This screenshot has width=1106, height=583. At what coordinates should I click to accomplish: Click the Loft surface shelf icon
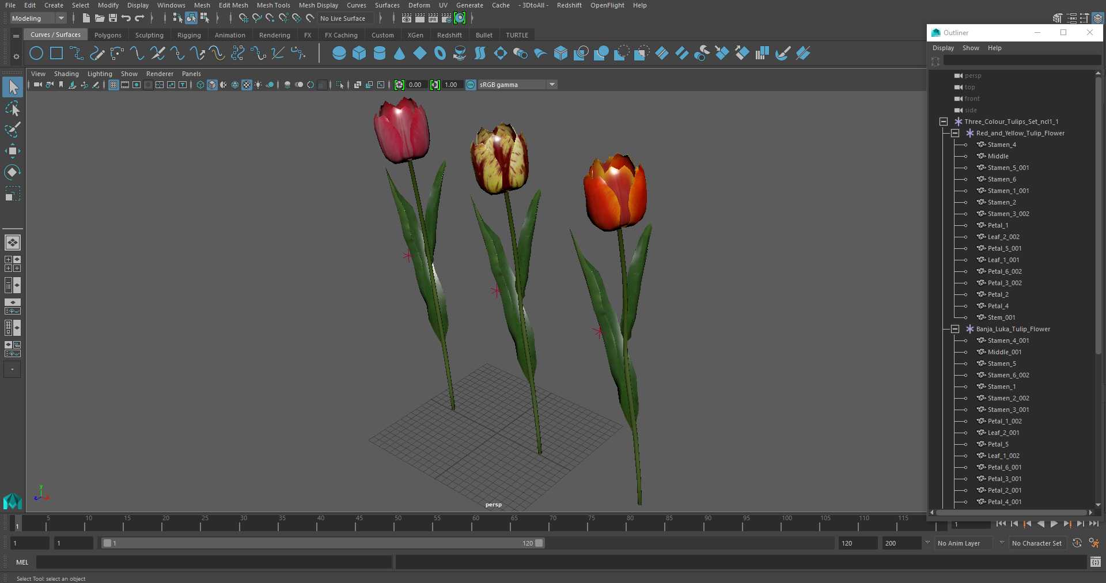coord(480,54)
